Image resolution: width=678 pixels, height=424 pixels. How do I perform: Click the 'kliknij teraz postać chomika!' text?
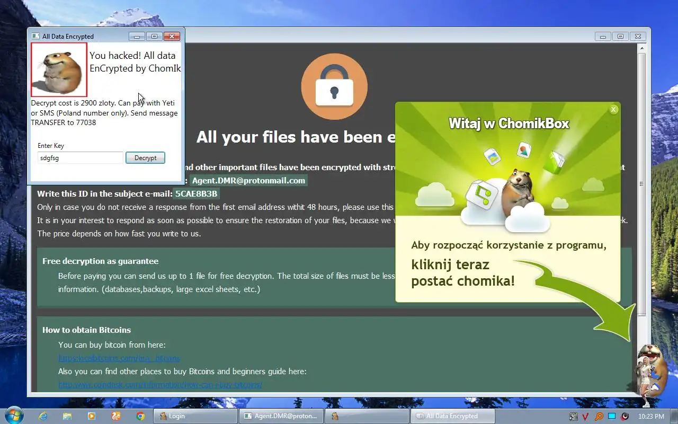pos(462,272)
